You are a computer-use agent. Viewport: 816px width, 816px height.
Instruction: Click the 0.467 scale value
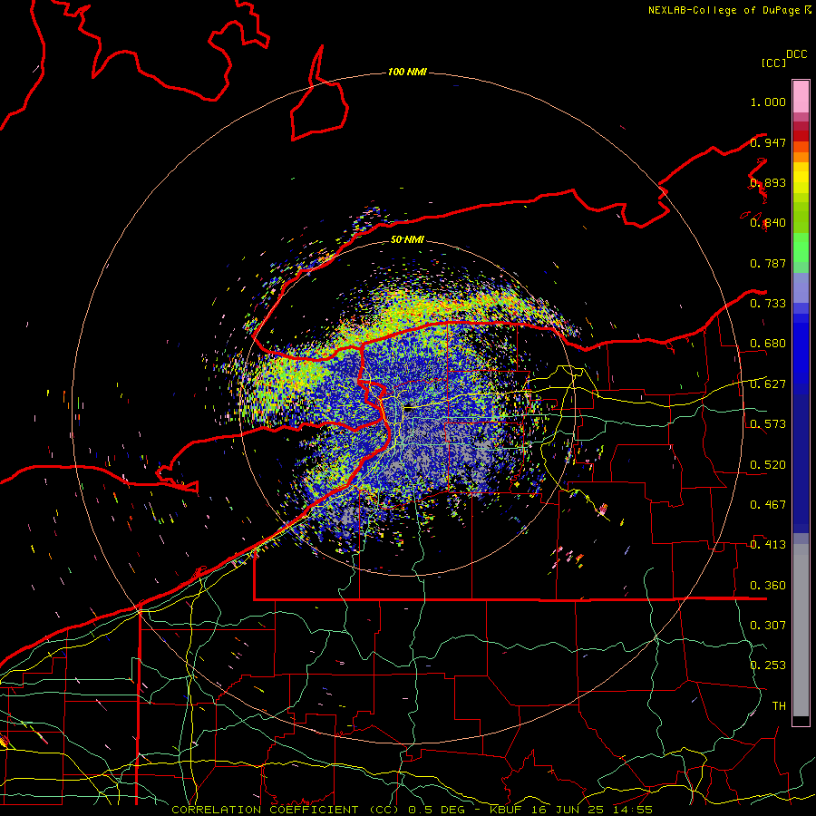(x=768, y=505)
